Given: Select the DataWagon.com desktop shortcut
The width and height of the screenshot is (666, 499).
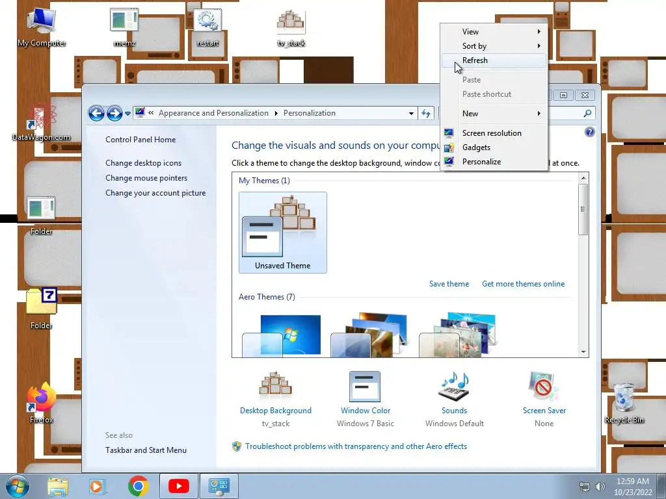Looking at the screenshot, I should (41, 122).
